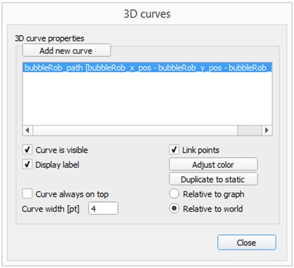Toggle the Link points checkbox

coord(174,150)
